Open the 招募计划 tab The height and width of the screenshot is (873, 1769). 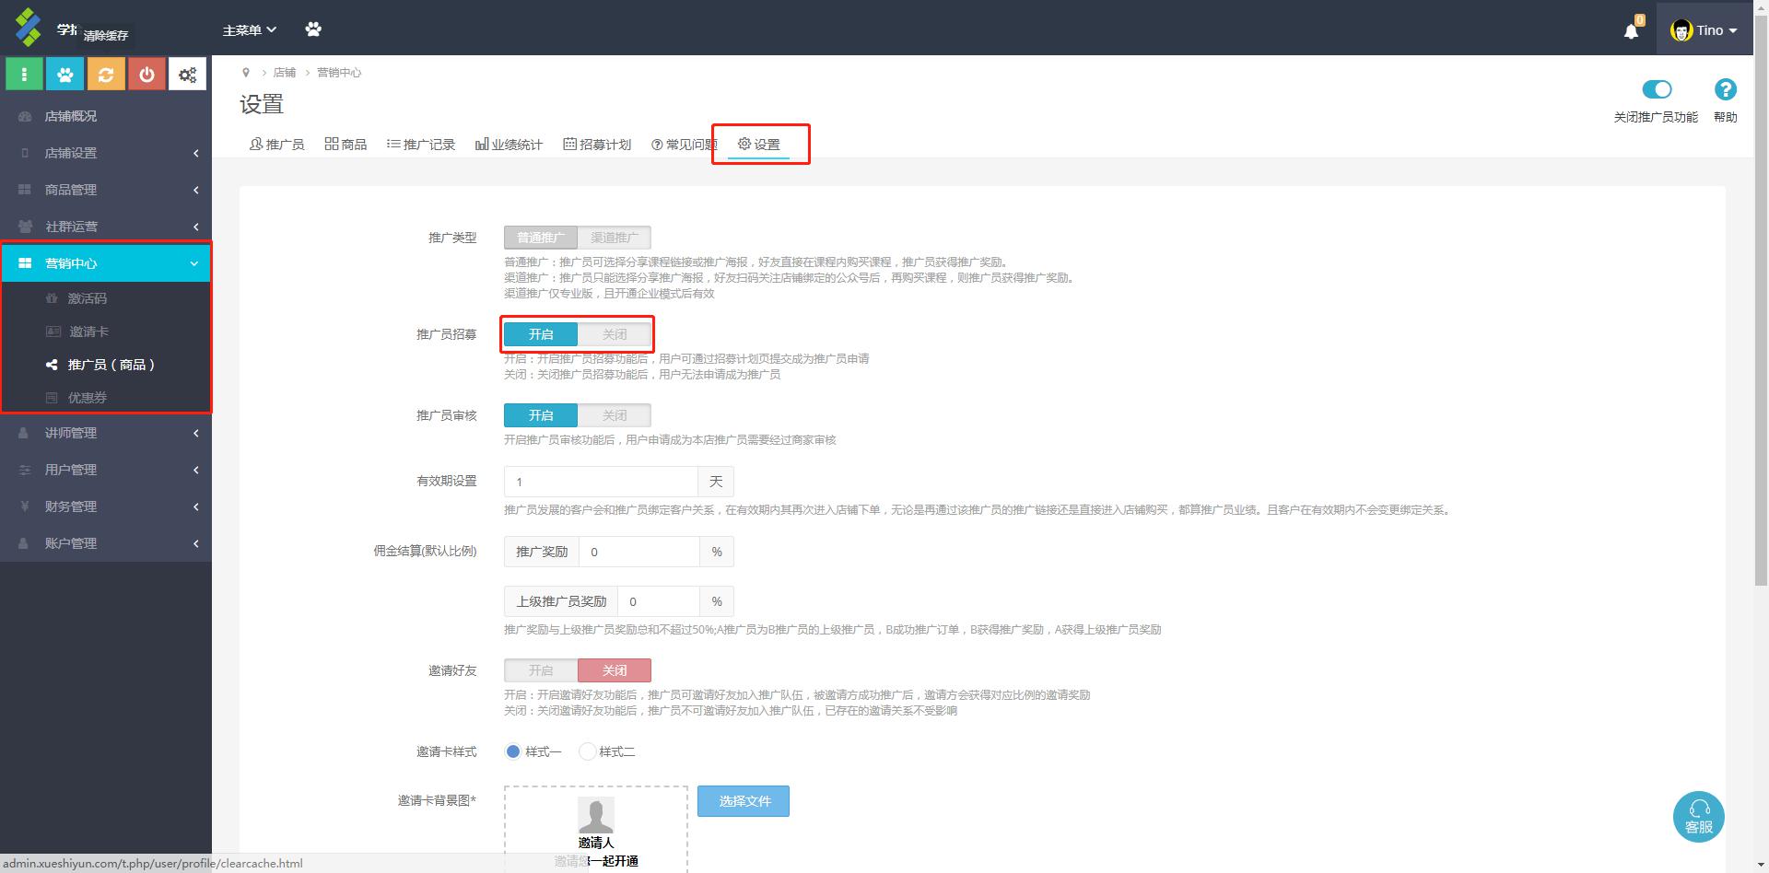click(x=597, y=145)
